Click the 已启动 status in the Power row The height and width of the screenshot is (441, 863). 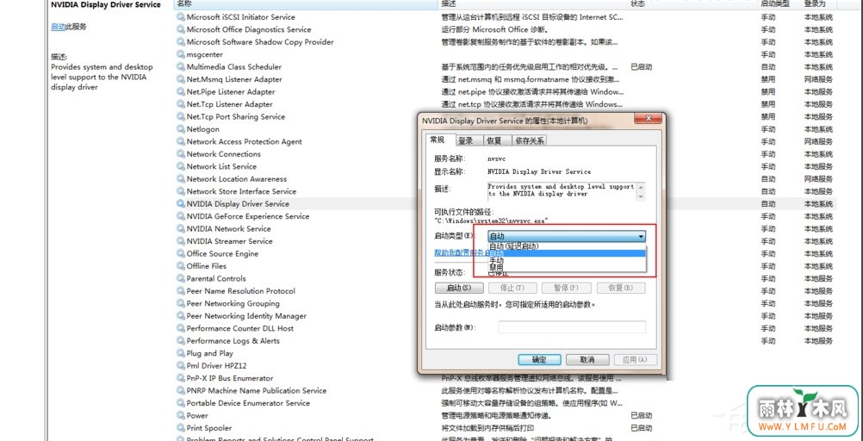pos(641,416)
